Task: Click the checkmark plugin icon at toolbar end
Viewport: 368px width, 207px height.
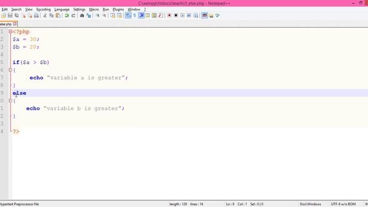Action: 217,16
